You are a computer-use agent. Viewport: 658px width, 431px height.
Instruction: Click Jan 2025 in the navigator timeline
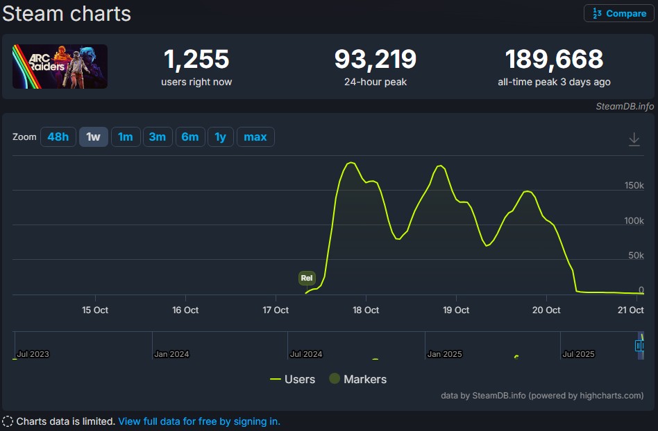pos(444,354)
